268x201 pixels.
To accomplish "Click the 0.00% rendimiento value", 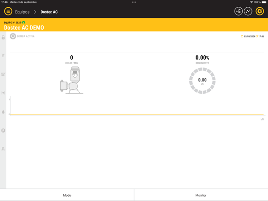I will [x=202, y=58].
